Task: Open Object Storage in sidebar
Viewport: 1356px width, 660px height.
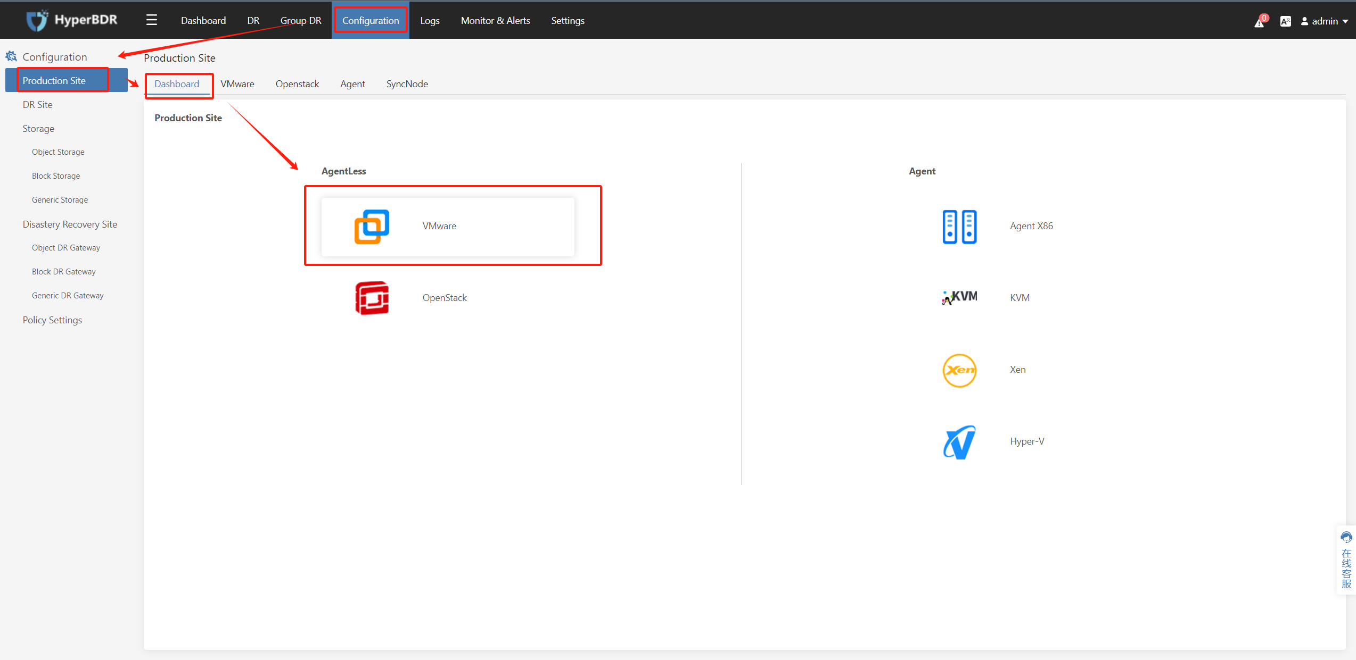Action: click(x=58, y=152)
